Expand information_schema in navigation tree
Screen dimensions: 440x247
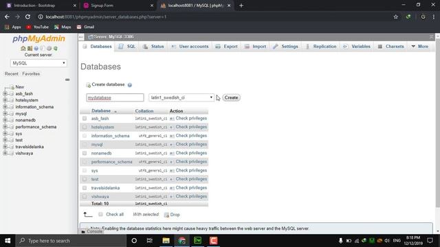5,107
